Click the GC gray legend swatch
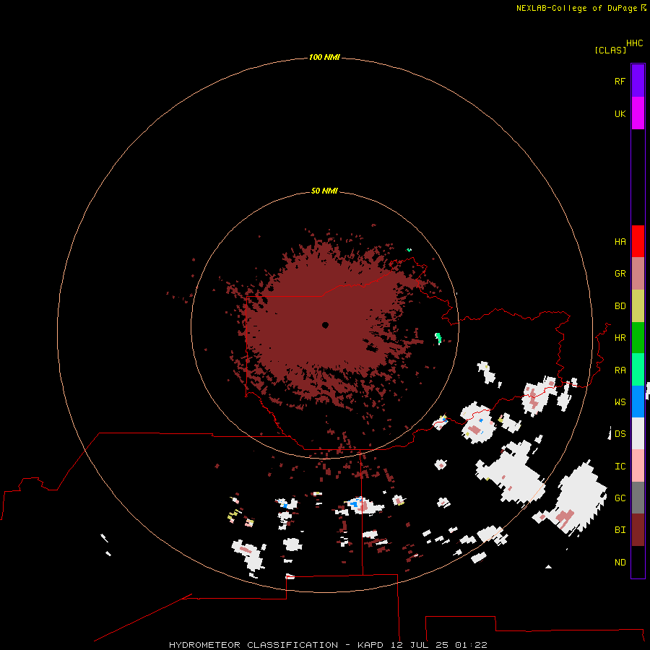 pos(638,498)
